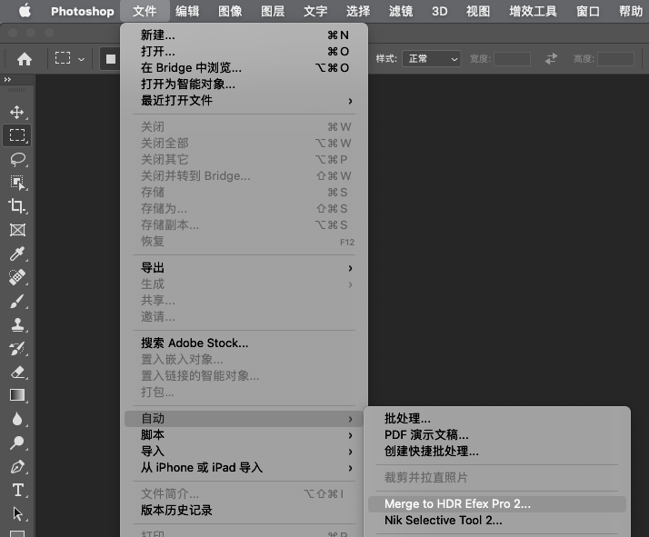Choose 打开... from the file menu
Viewport: 649px width, 537px height.
[x=244, y=51]
